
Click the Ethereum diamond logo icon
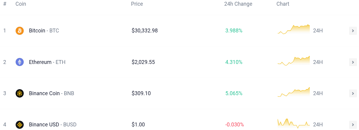[20, 62]
